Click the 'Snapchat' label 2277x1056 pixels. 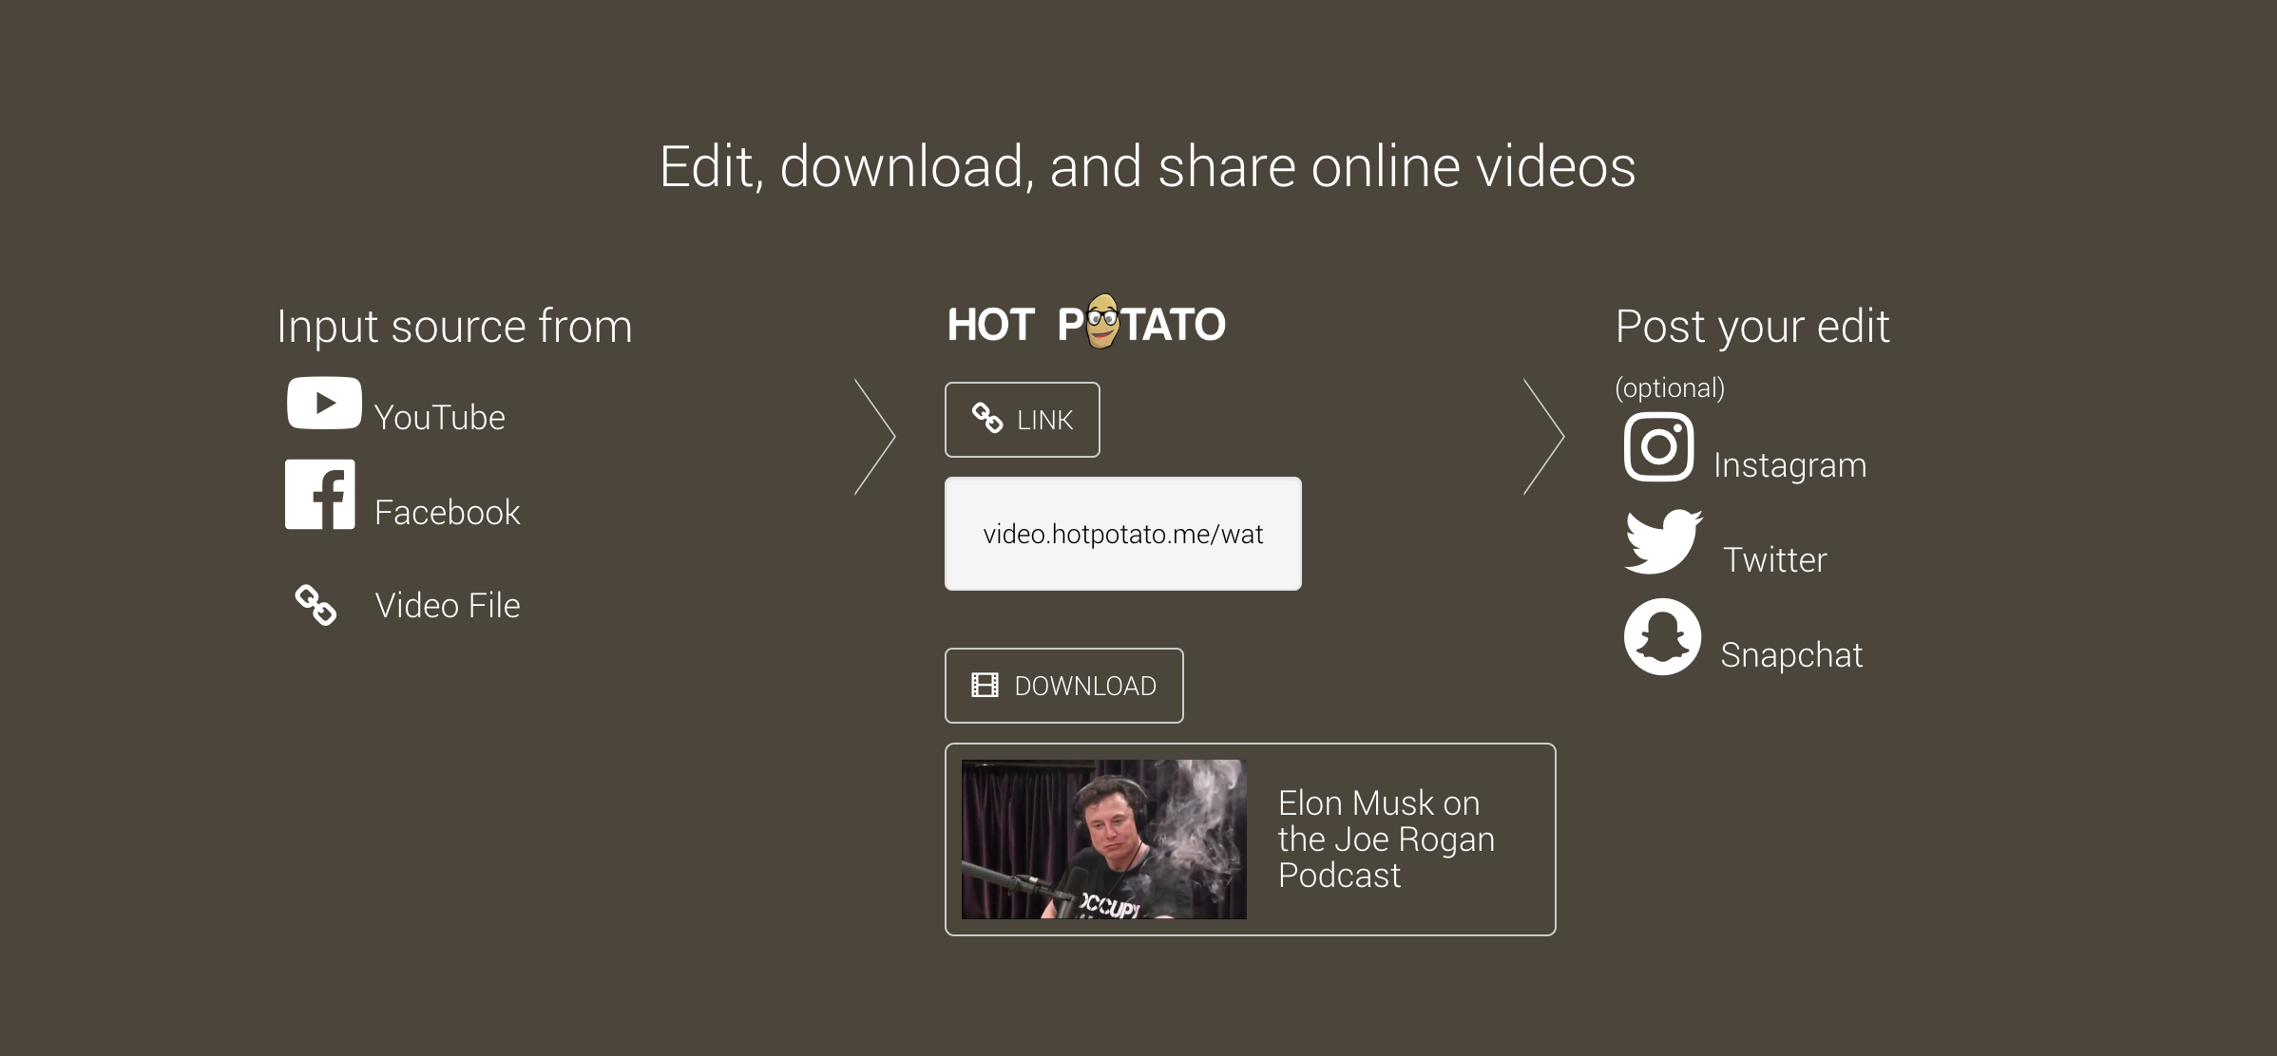(1791, 655)
